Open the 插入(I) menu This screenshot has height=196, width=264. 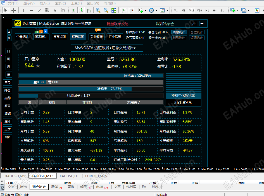[44, 3]
